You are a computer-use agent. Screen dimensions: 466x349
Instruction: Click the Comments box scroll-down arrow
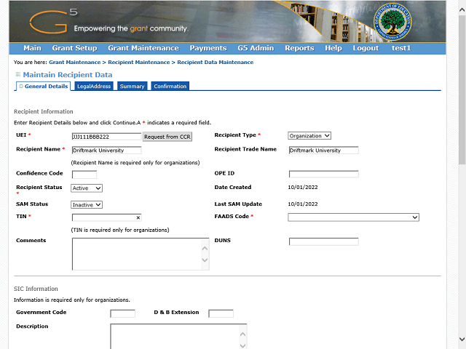click(205, 260)
